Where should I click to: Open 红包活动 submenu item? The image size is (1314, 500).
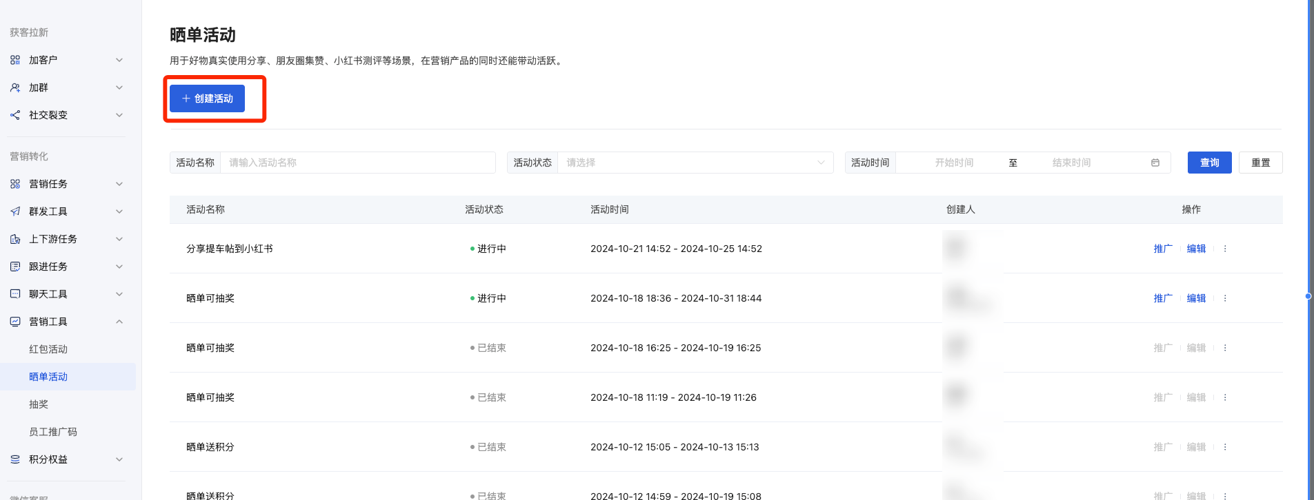point(48,349)
